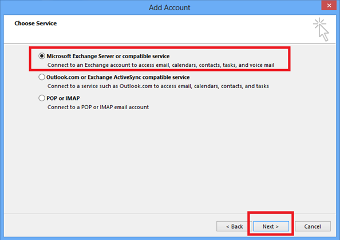Select Outlook.com or Exchange ActiveSync radio button
The height and width of the screenshot is (240, 340).
42,77
